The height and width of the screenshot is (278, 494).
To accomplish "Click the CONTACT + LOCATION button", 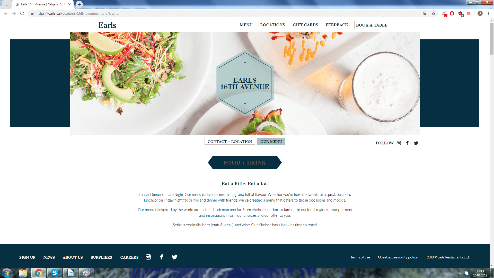I will click(x=230, y=142).
